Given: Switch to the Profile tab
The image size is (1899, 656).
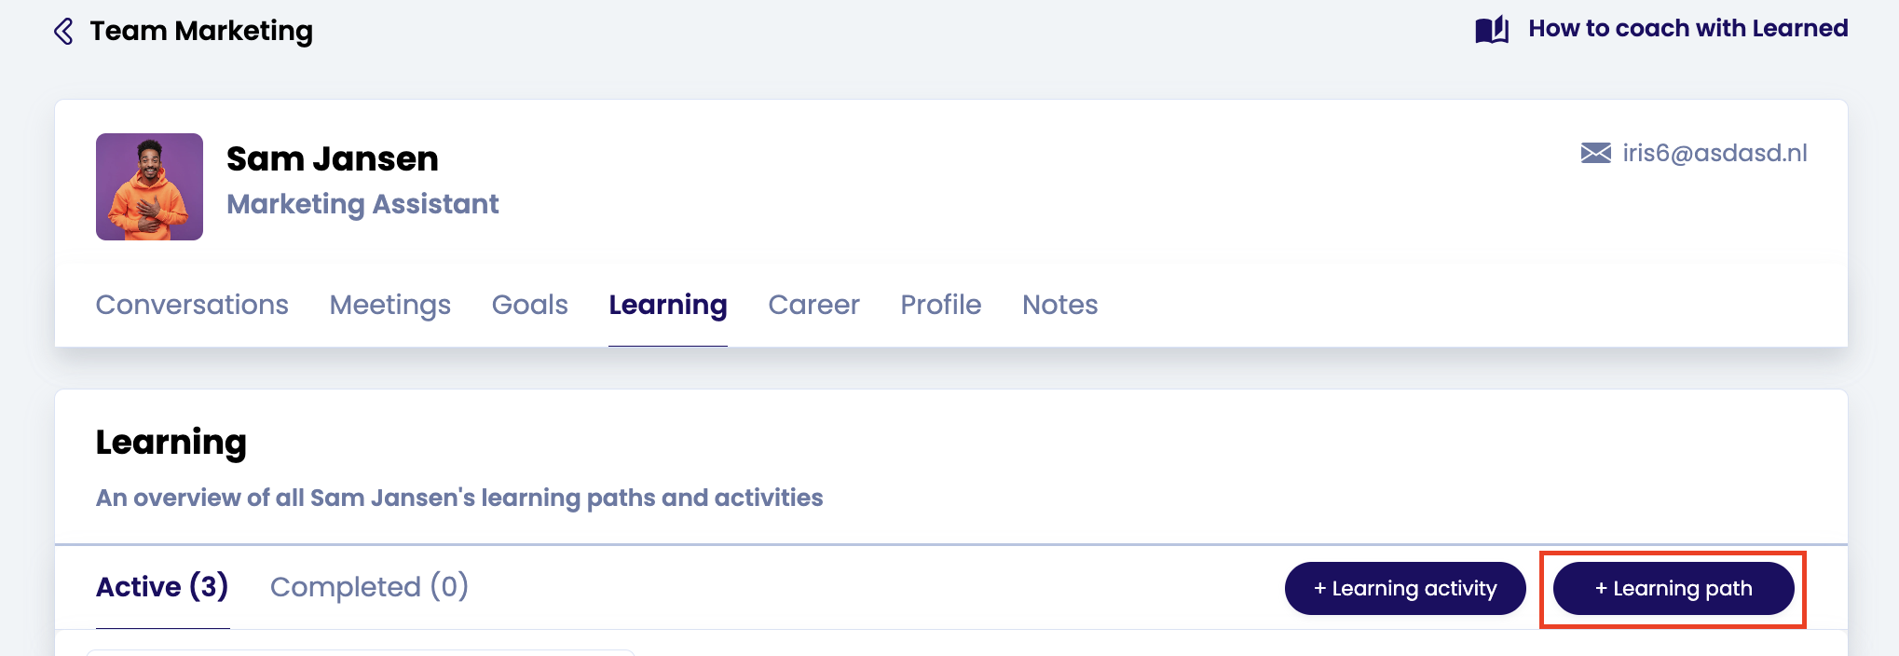Looking at the screenshot, I should pos(940,305).
